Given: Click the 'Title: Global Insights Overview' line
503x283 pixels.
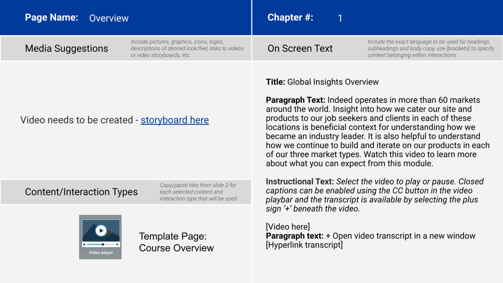Looking at the screenshot, I should point(322,82).
